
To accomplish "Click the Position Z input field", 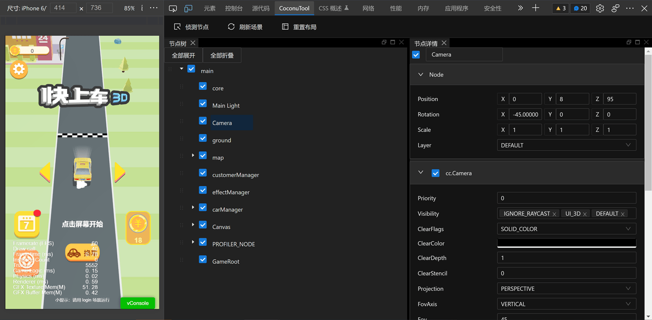I will [619, 99].
